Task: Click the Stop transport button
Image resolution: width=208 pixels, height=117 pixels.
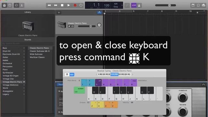Action: 62,5
